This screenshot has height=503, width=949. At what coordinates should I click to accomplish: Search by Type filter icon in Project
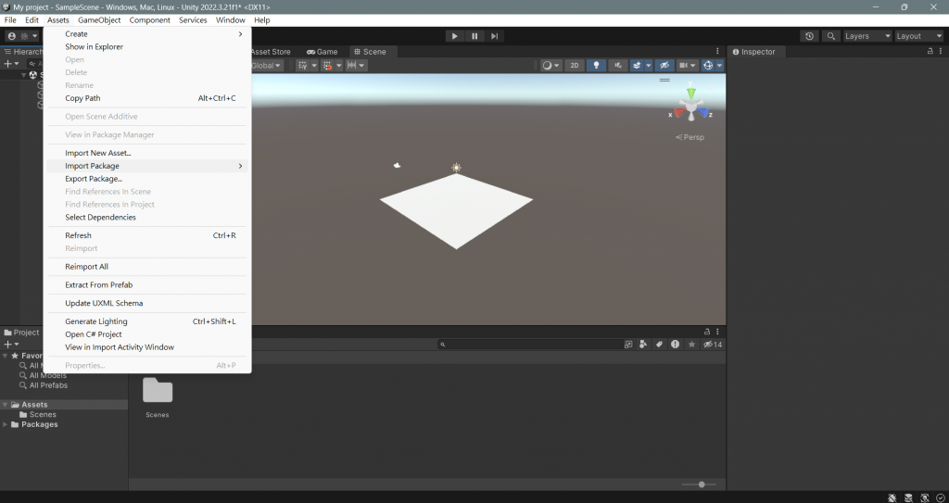(643, 345)
